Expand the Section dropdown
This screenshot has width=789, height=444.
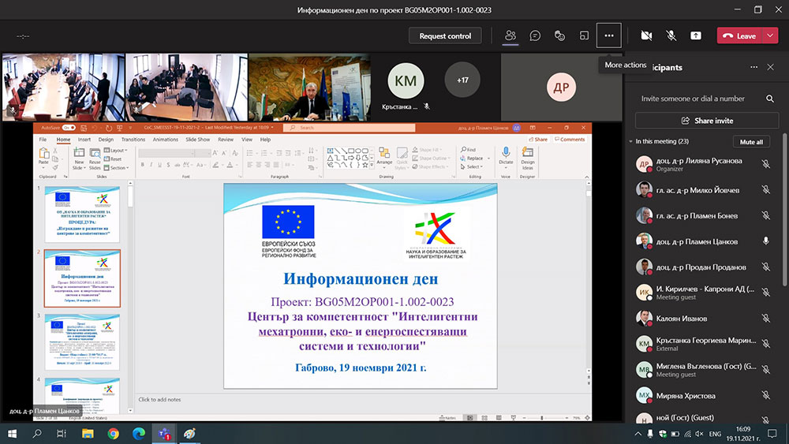click(x=116, y=167)
